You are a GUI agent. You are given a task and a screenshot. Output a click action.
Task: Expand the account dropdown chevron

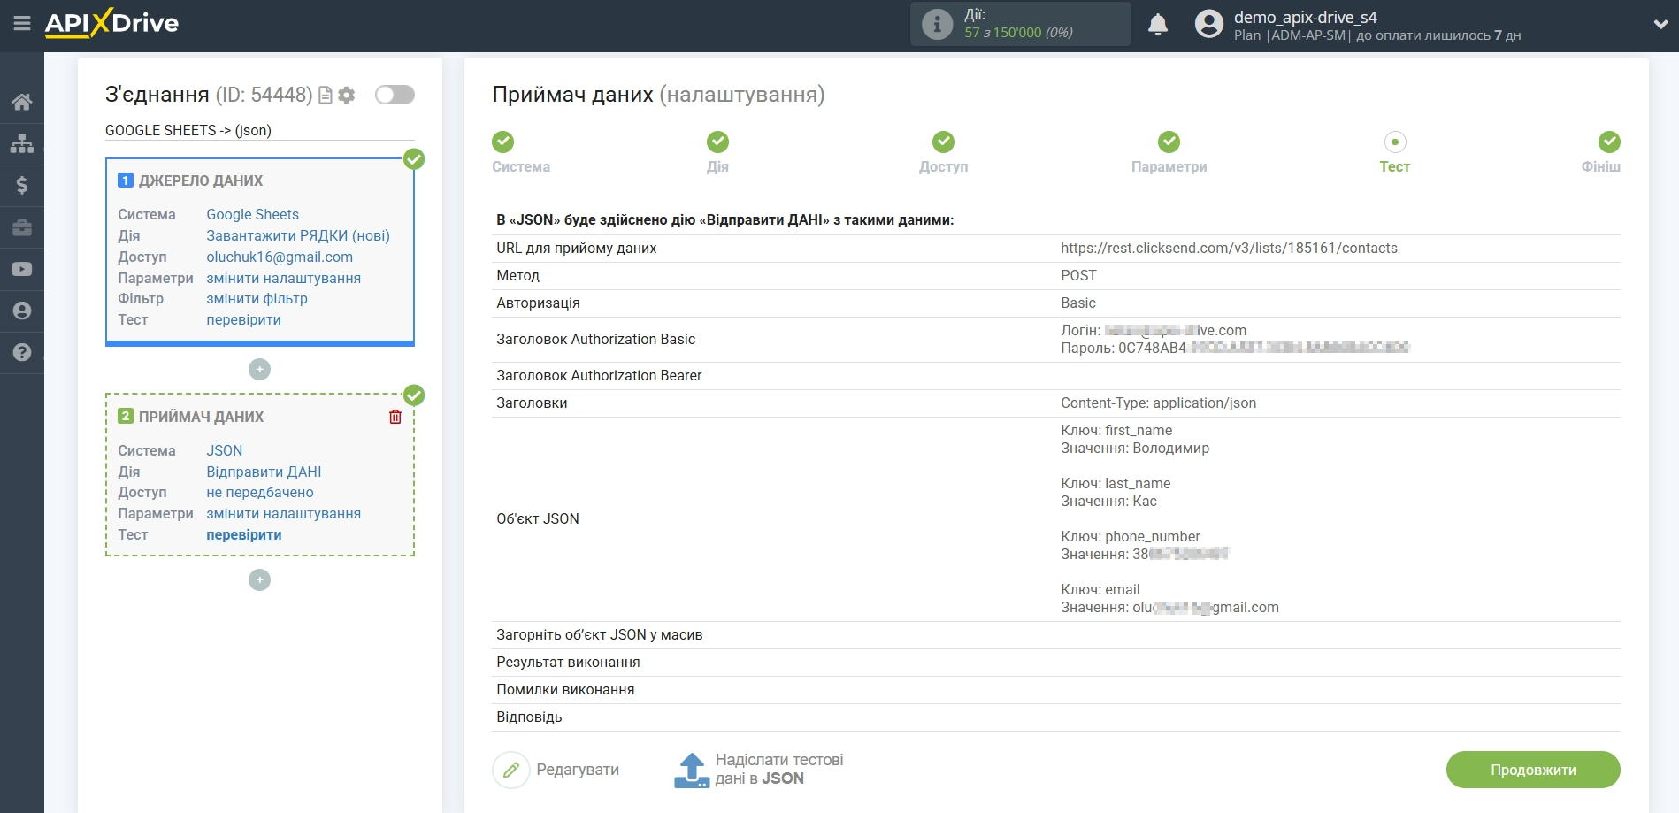click(1660, 25)
